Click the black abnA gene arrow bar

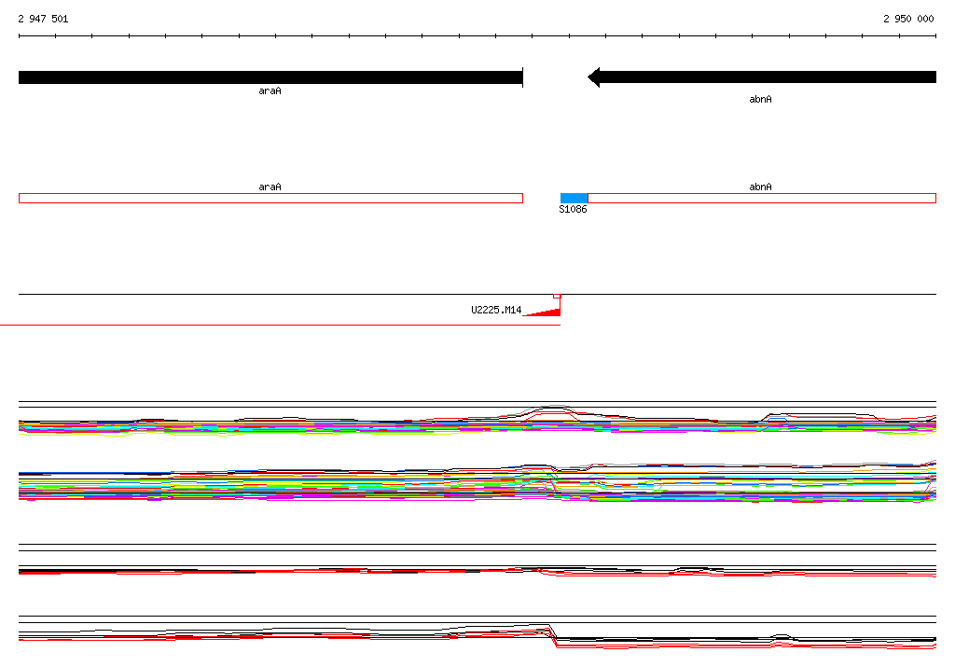pos(762,77)
